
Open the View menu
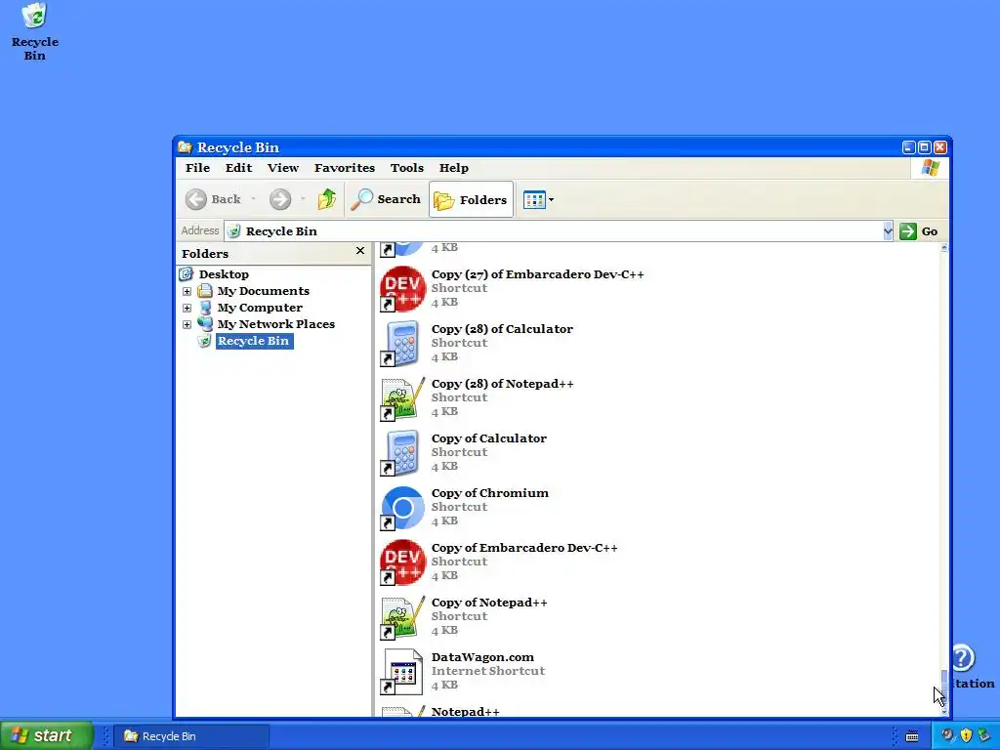(283, 168)
